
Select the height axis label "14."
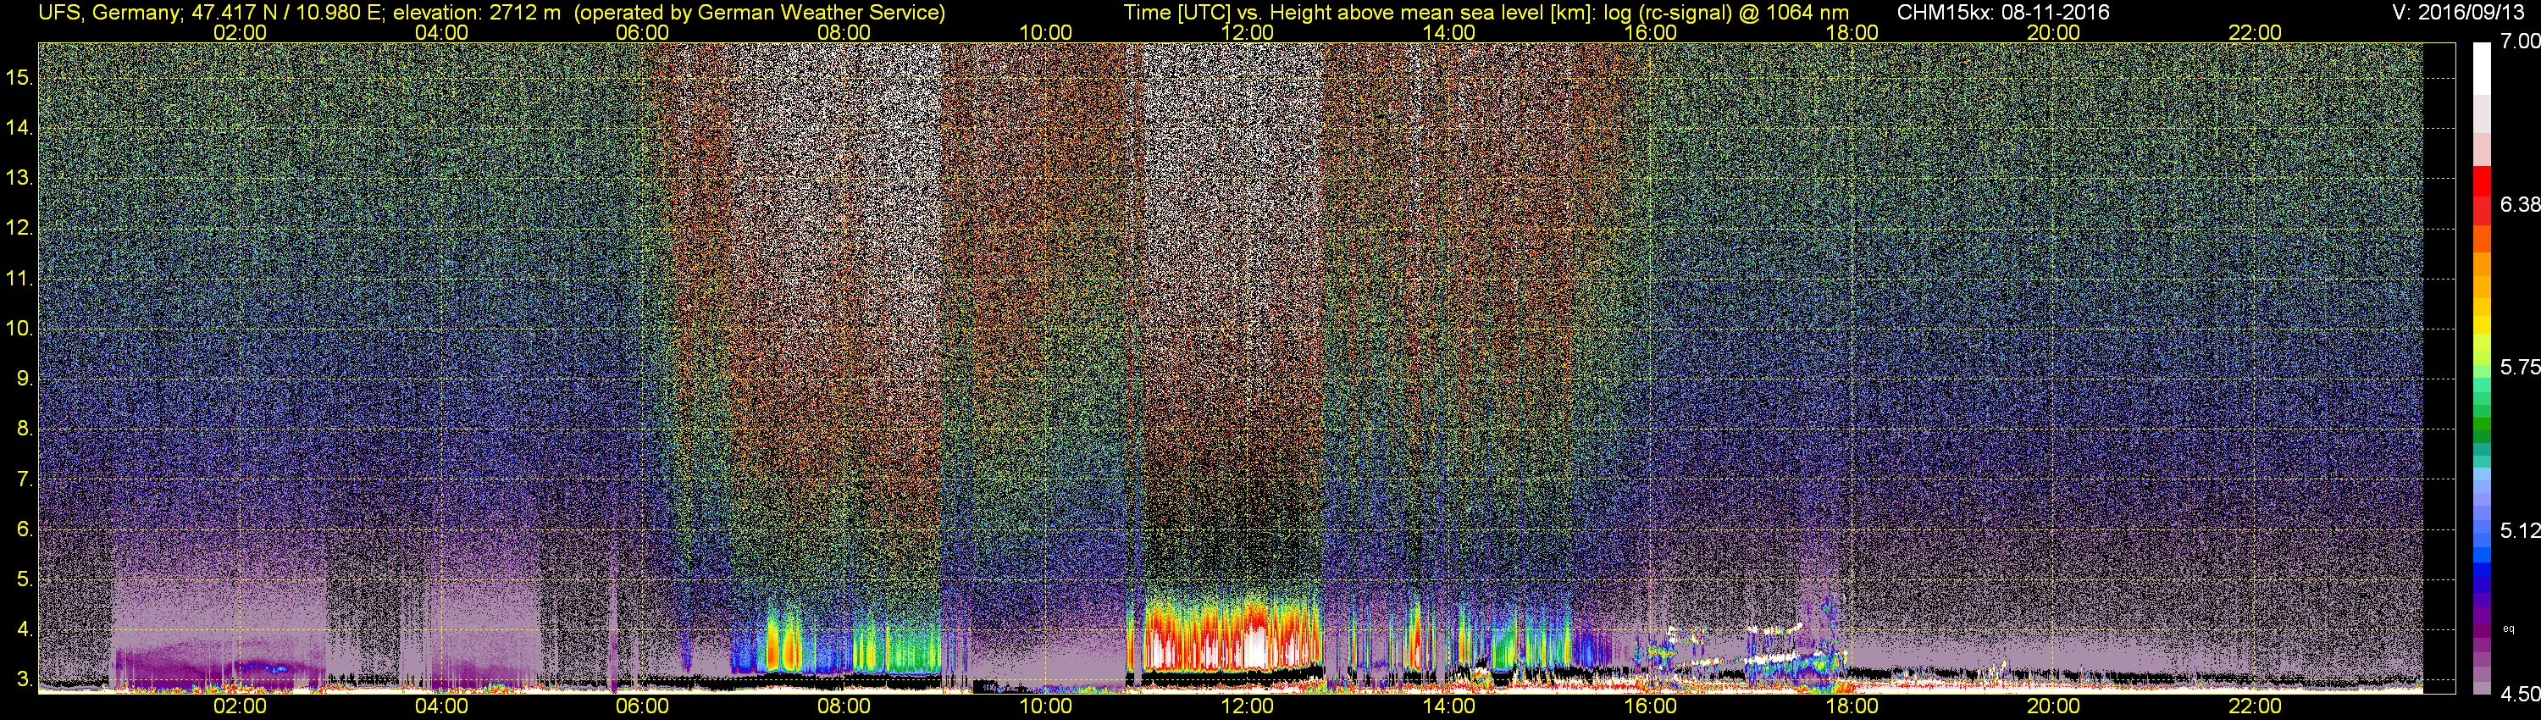[x=19, y=127]
